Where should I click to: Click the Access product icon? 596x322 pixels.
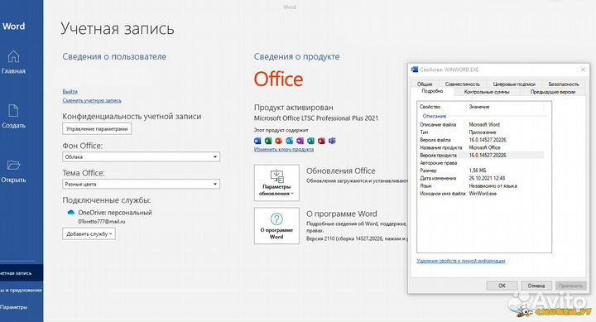click(x=321, y=141)
